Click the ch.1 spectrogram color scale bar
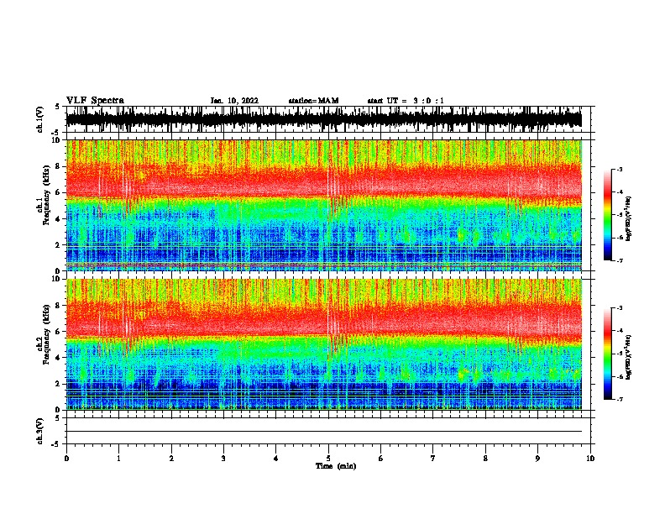 607,215
